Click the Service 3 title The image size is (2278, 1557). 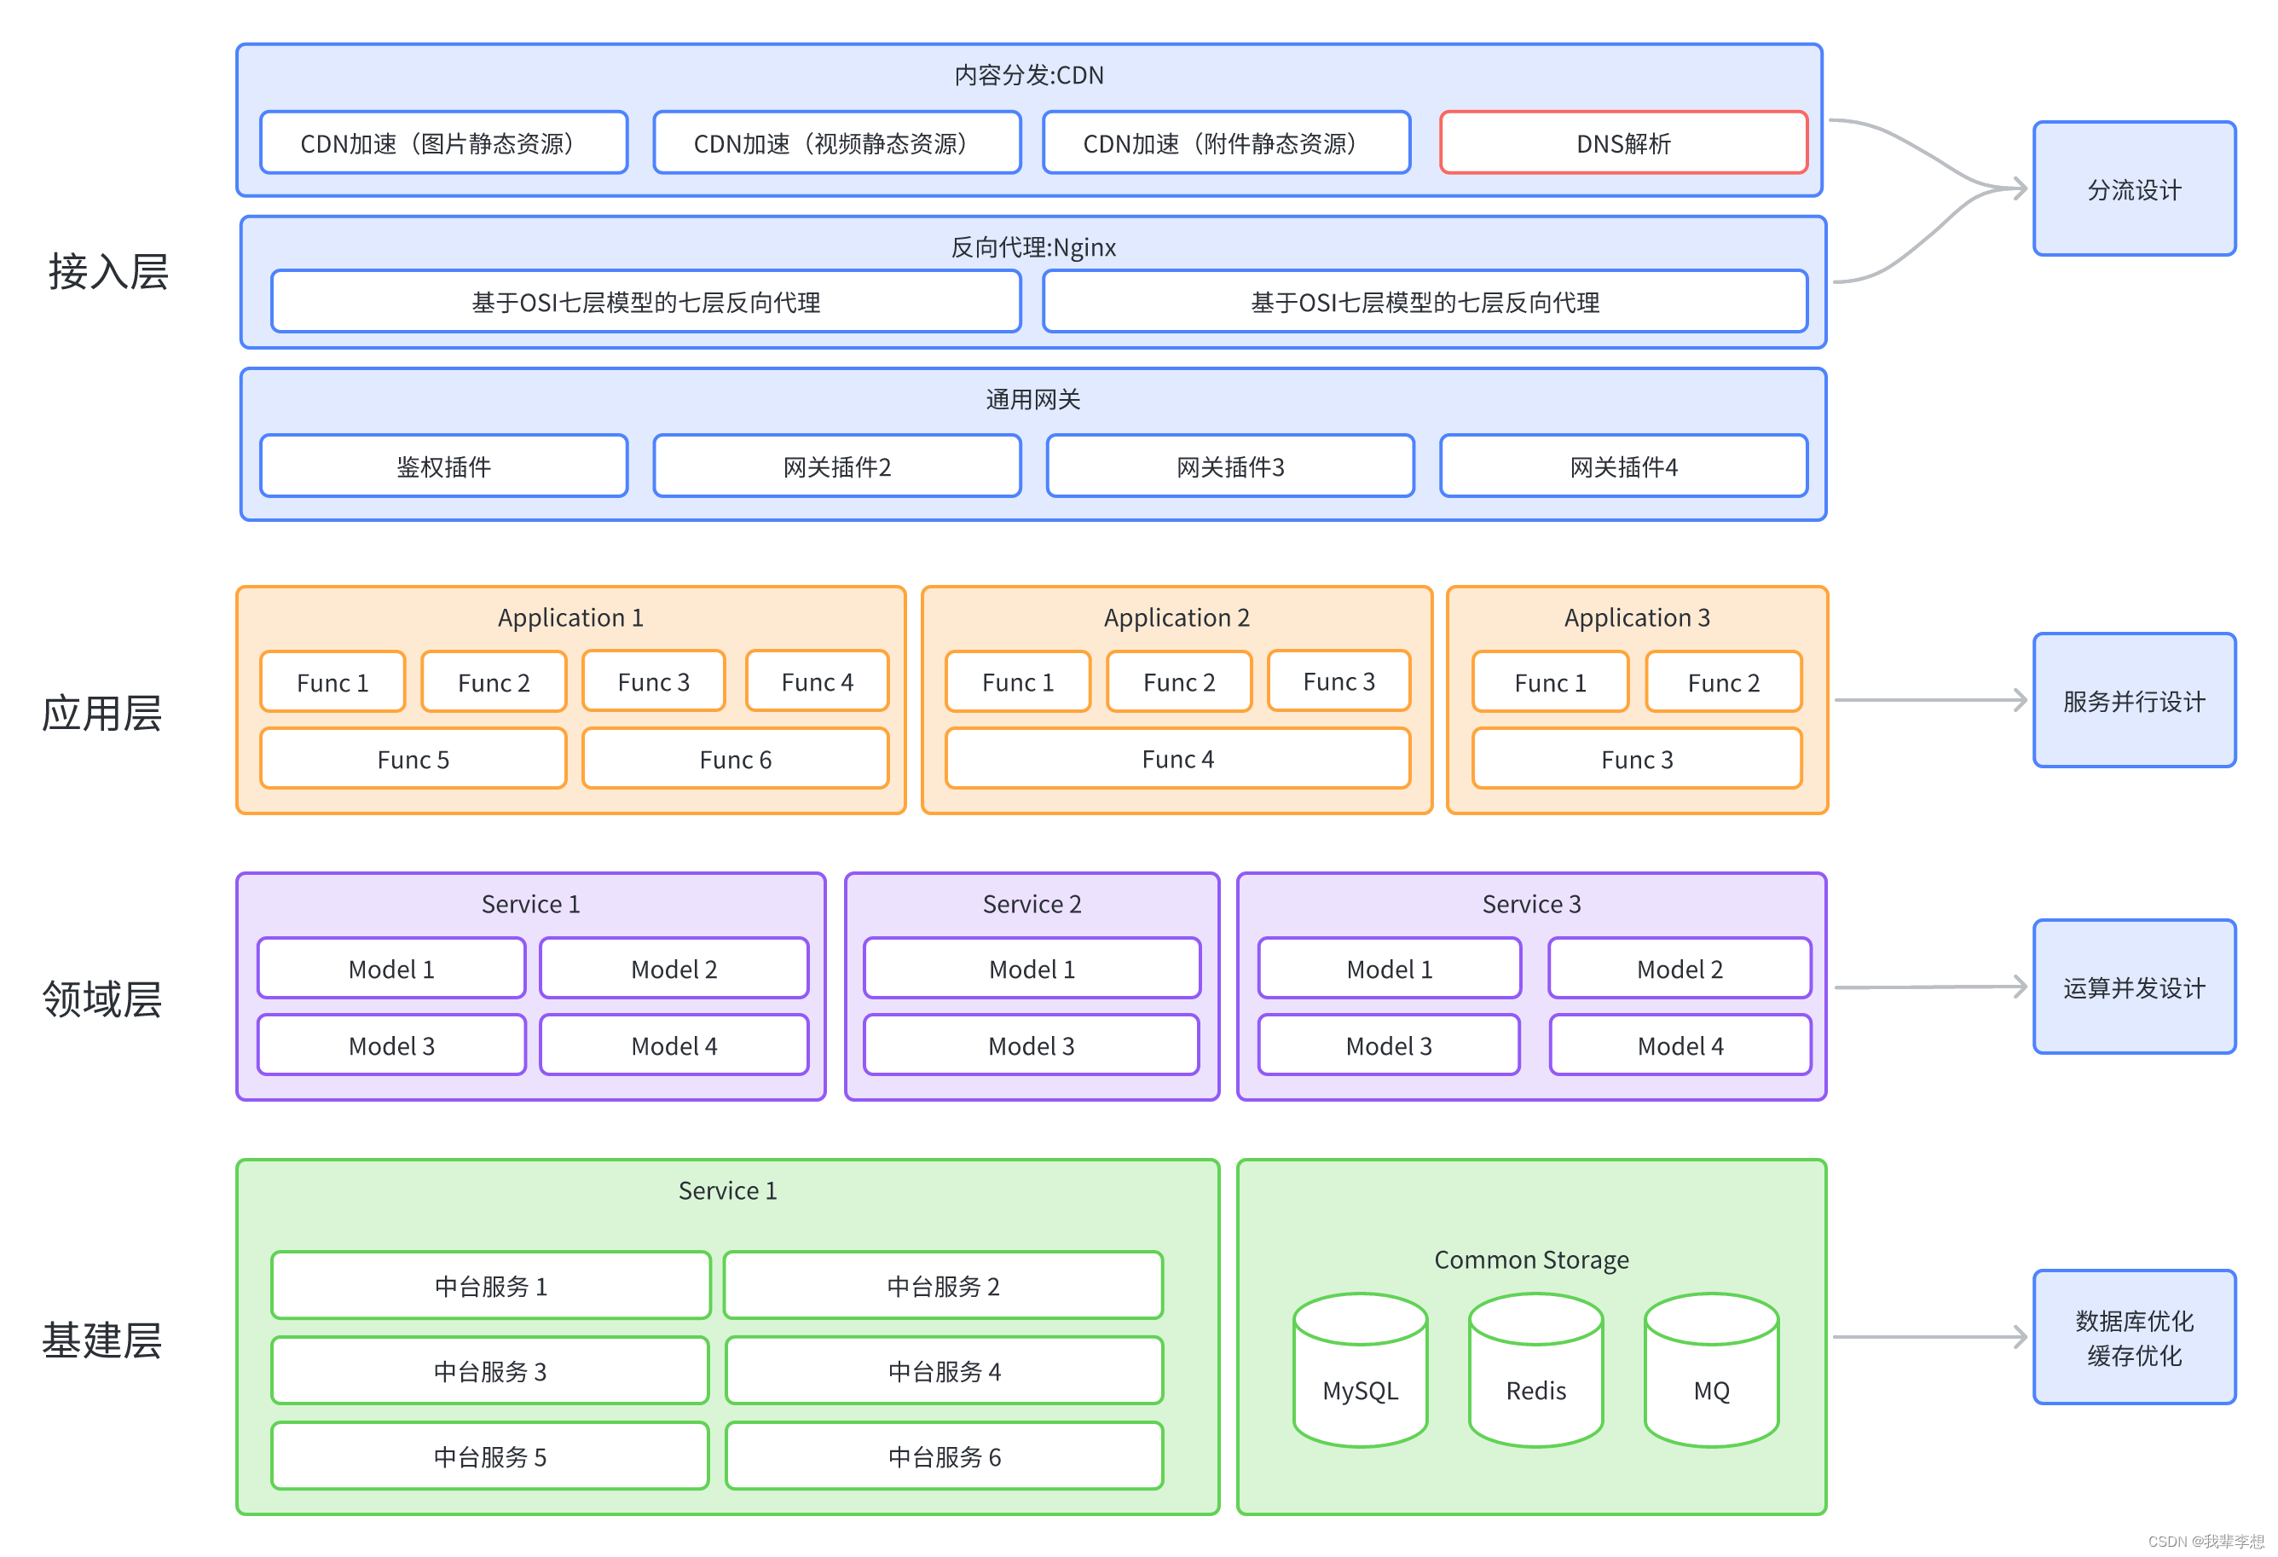click(x=1531, y=904)
